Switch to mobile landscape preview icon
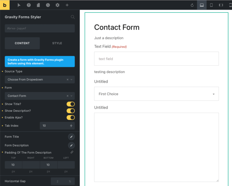 click(x=221, y=5)
